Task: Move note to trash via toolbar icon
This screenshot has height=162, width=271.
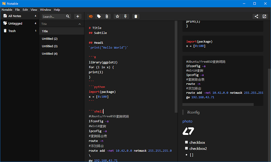Action: click(136, 16)
